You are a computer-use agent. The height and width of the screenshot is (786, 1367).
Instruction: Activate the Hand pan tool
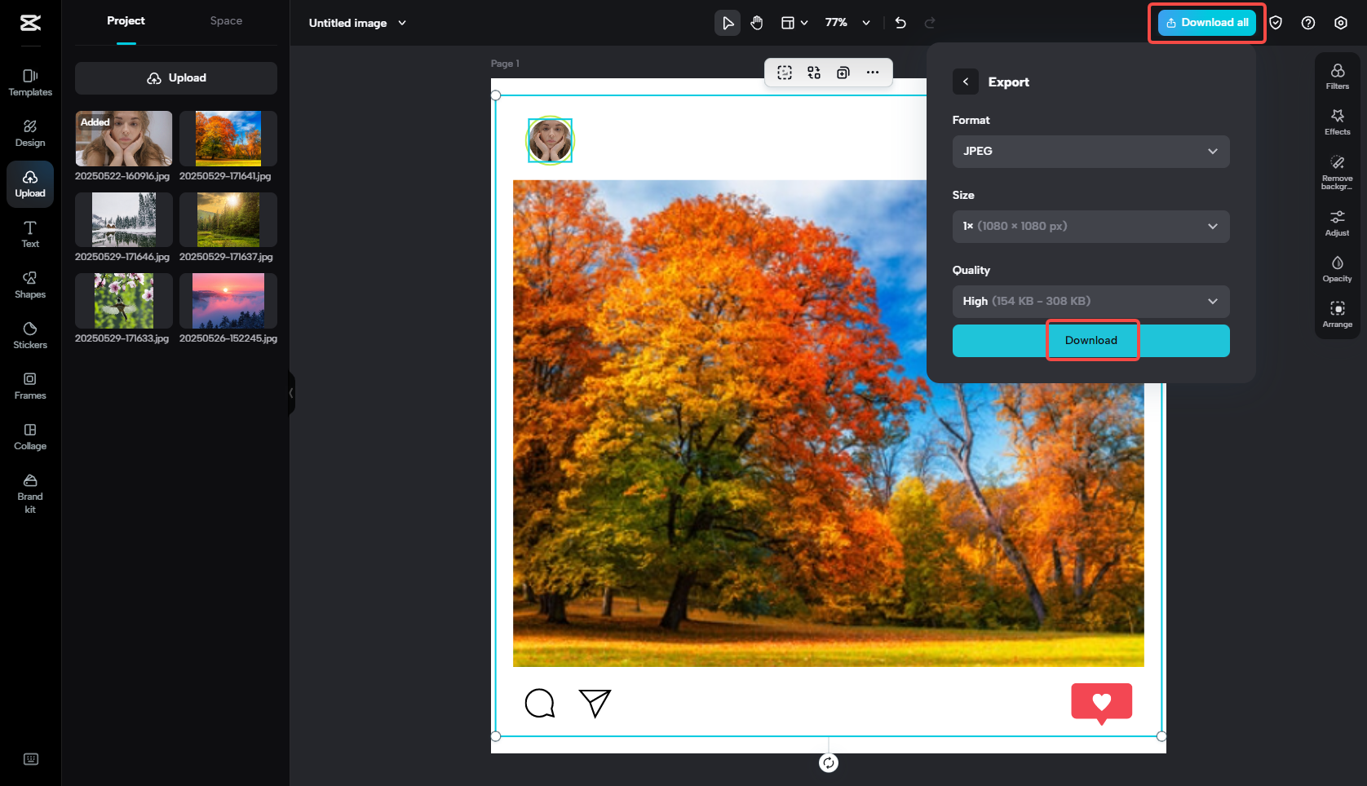point(756,23)
